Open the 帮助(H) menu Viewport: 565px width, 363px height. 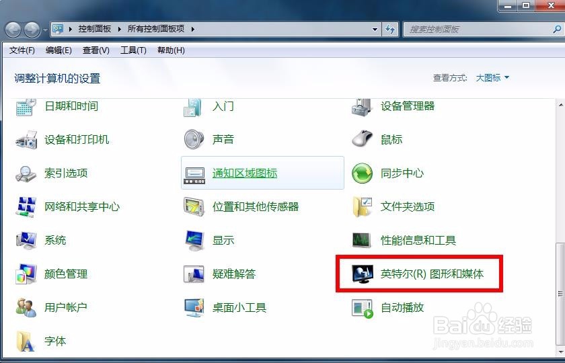click(171, 50)
